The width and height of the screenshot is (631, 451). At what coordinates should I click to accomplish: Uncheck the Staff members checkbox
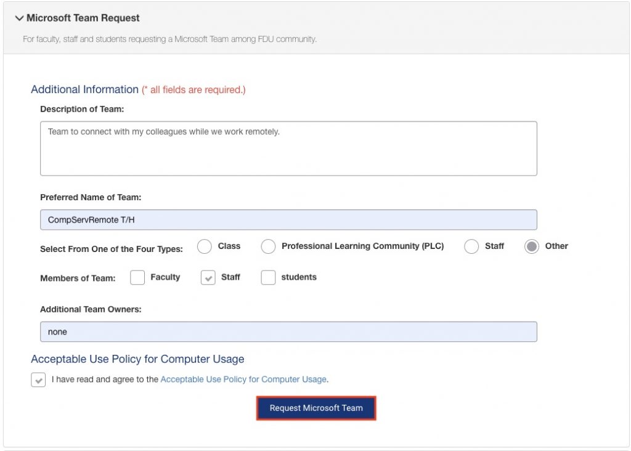coord(208,277)
